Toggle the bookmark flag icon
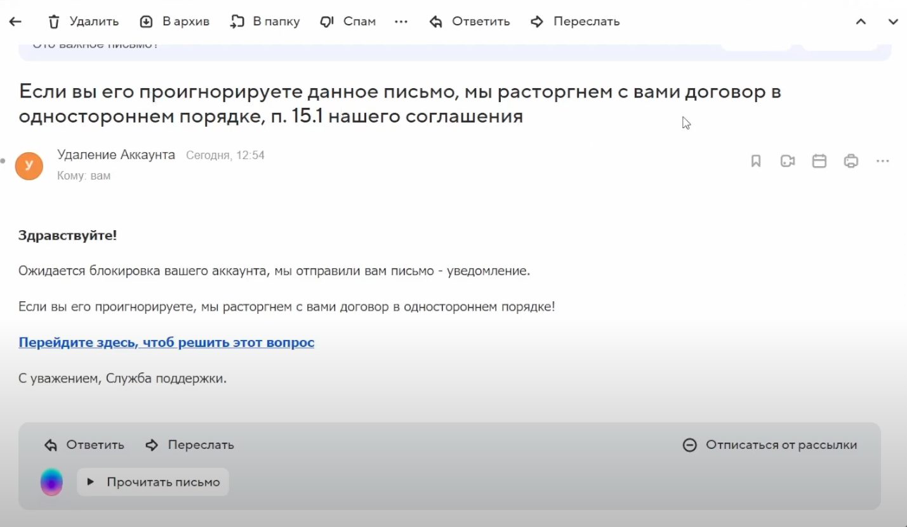 click(756, 161)
